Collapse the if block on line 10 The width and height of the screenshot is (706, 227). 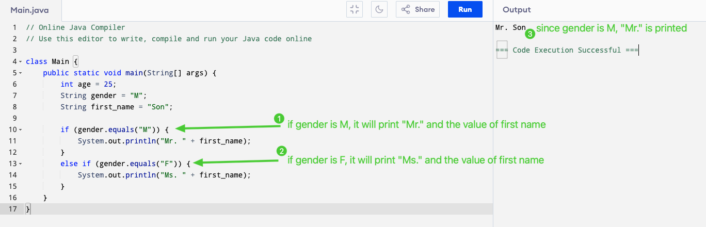click(x=20, y=129)
